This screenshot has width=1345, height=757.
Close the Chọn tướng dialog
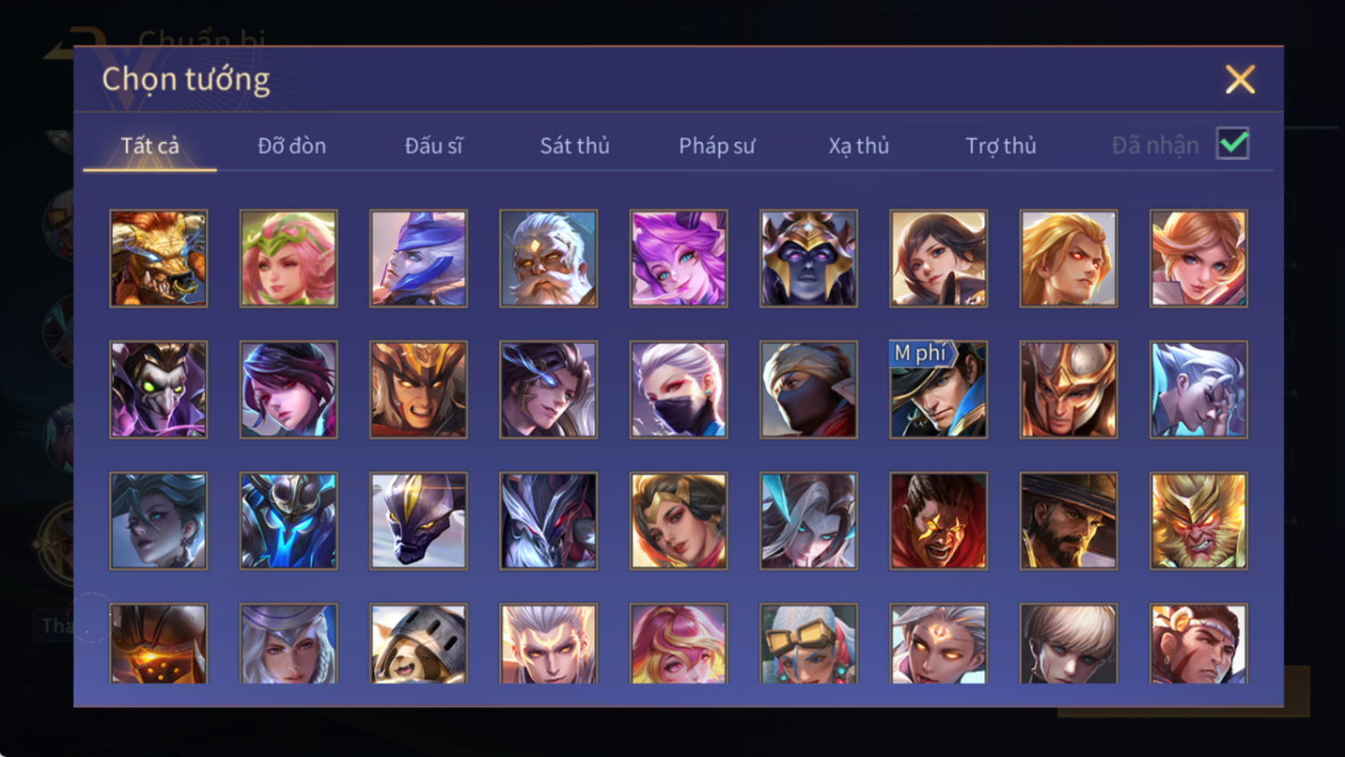(1240, 79)
